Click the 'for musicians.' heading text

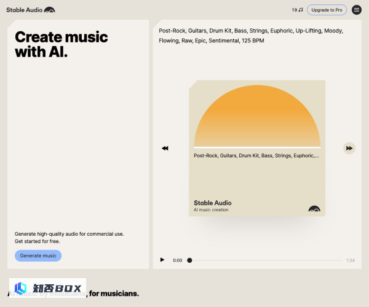(x=114, y=293)
